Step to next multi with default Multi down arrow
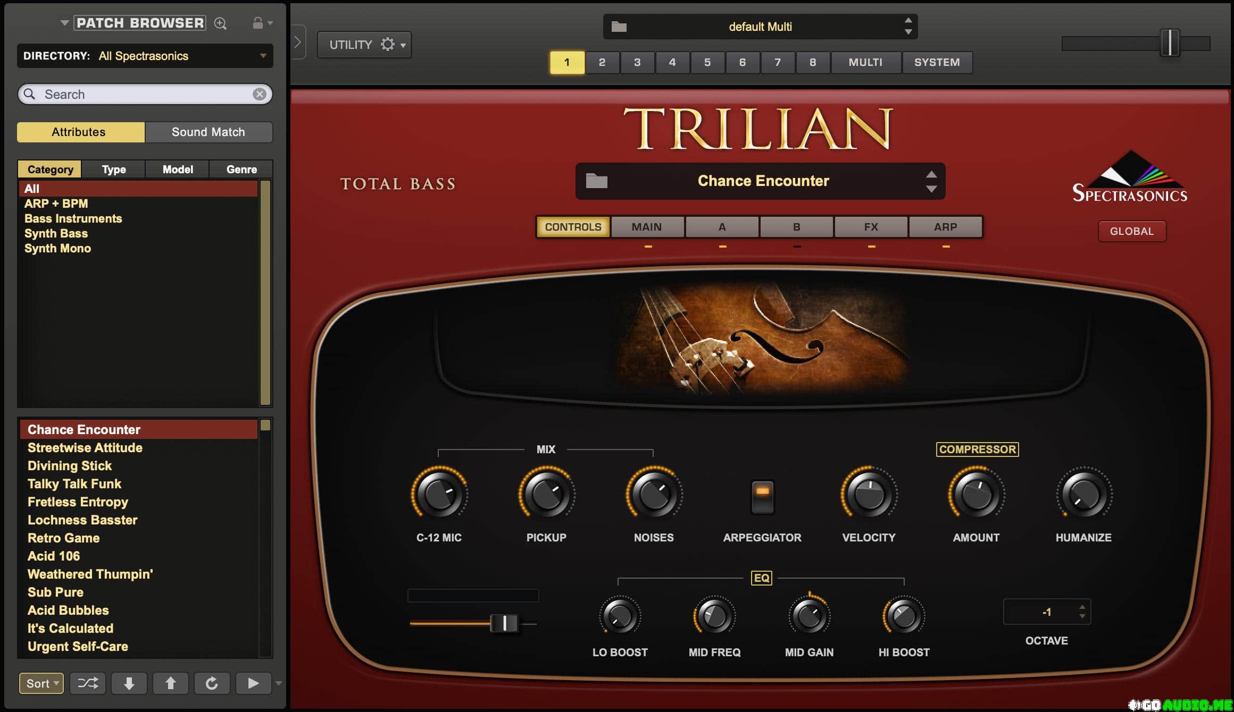 (908, 32)
